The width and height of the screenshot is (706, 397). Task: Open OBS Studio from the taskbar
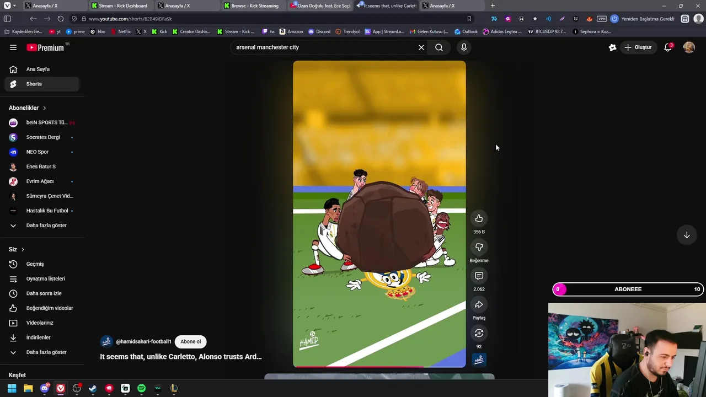click(77, 388)
